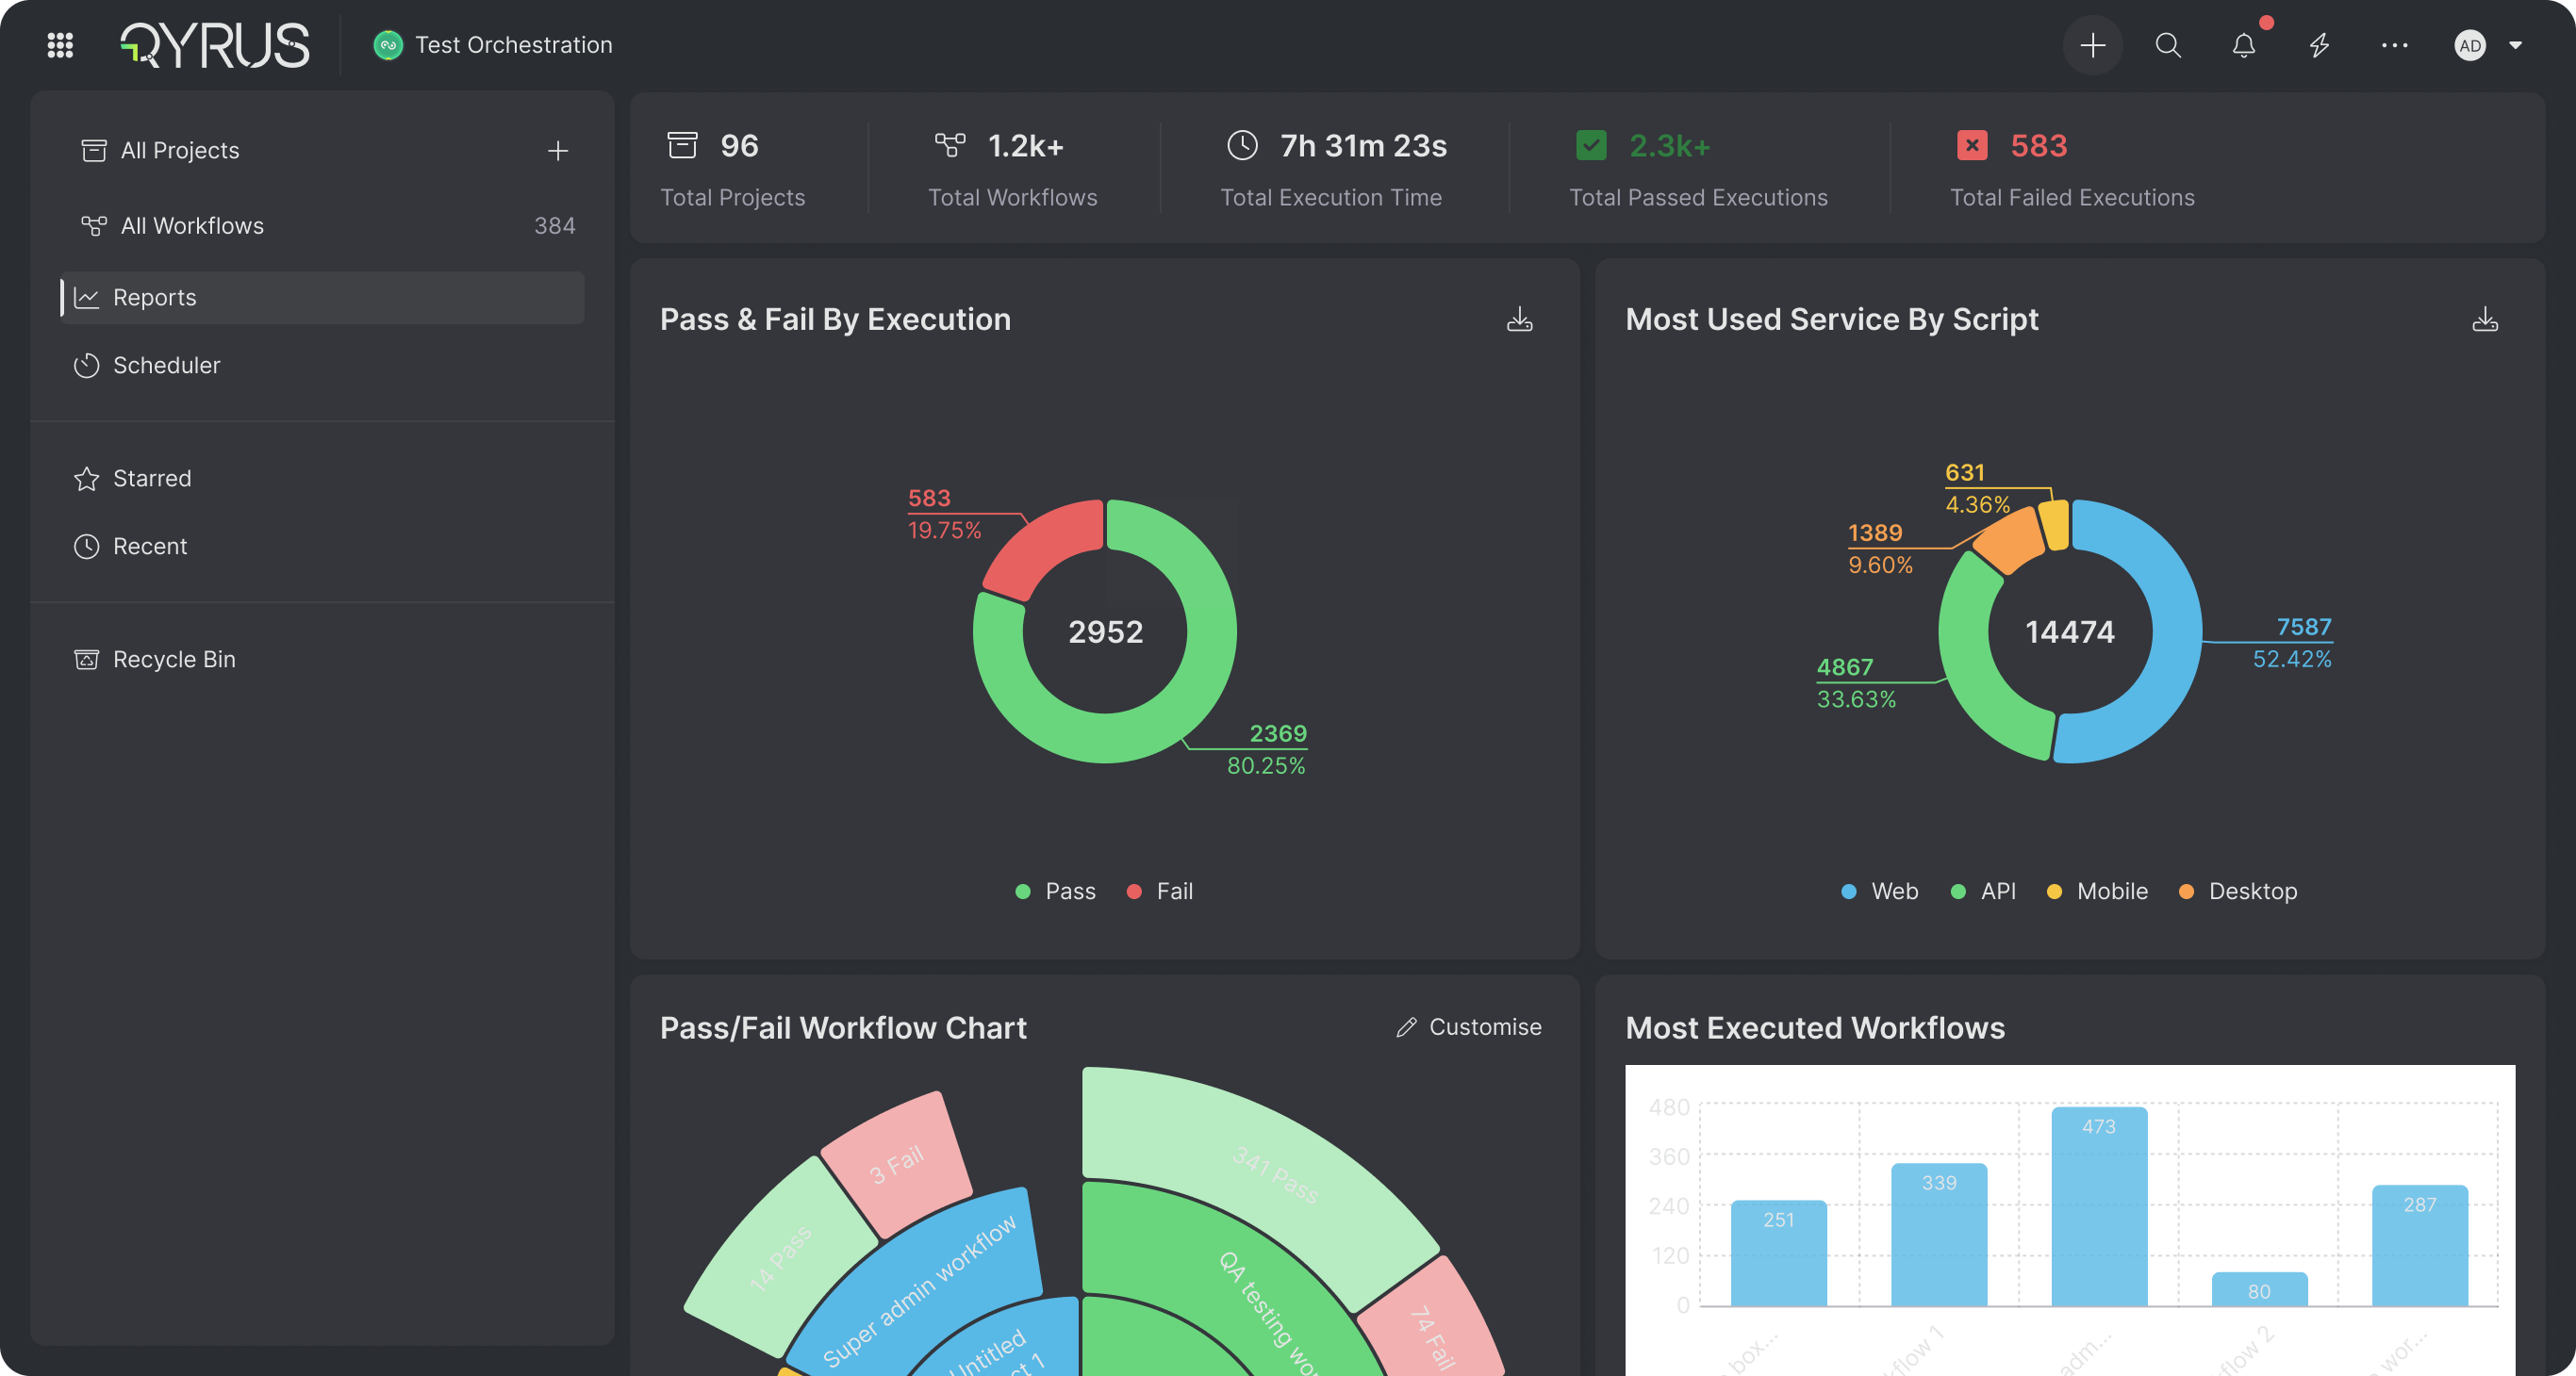Click Total Execution Time clock icon

(1242, 146)
